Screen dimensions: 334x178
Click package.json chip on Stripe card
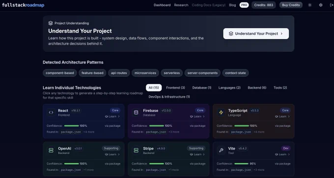tap(156, 170)
